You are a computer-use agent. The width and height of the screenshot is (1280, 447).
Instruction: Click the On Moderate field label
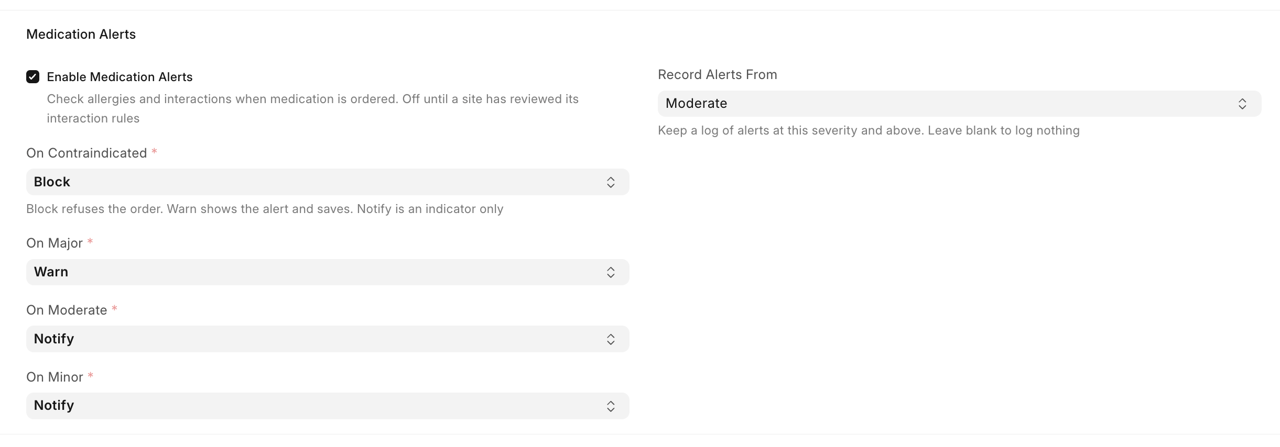pyautogui.click(x=67, y=310)
